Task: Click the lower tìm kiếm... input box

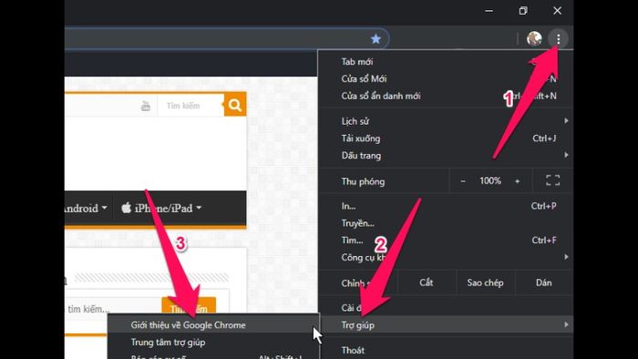Action: point(114,309)
